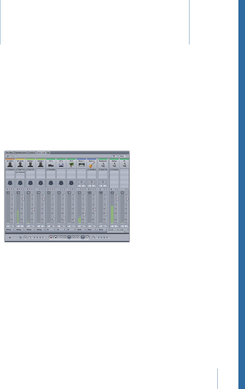Open the Dialog submix 1,2 output menu
The image size is (245, 389).
pyautogui.click(x=114, y=229)
